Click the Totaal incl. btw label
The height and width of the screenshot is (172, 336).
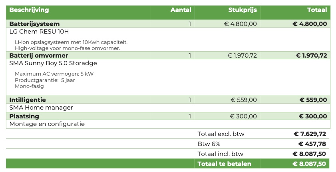pyautogui.click(x=221, y=154)
